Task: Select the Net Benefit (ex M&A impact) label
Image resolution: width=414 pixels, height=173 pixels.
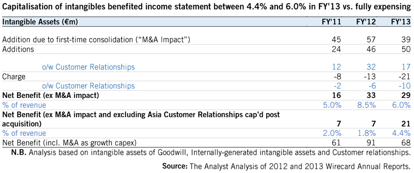Action: [50, 95]
